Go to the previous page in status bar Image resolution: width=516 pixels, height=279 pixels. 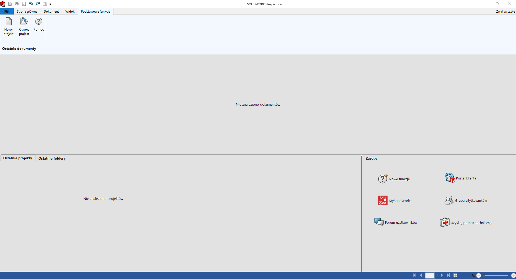(x=421, y=275)
